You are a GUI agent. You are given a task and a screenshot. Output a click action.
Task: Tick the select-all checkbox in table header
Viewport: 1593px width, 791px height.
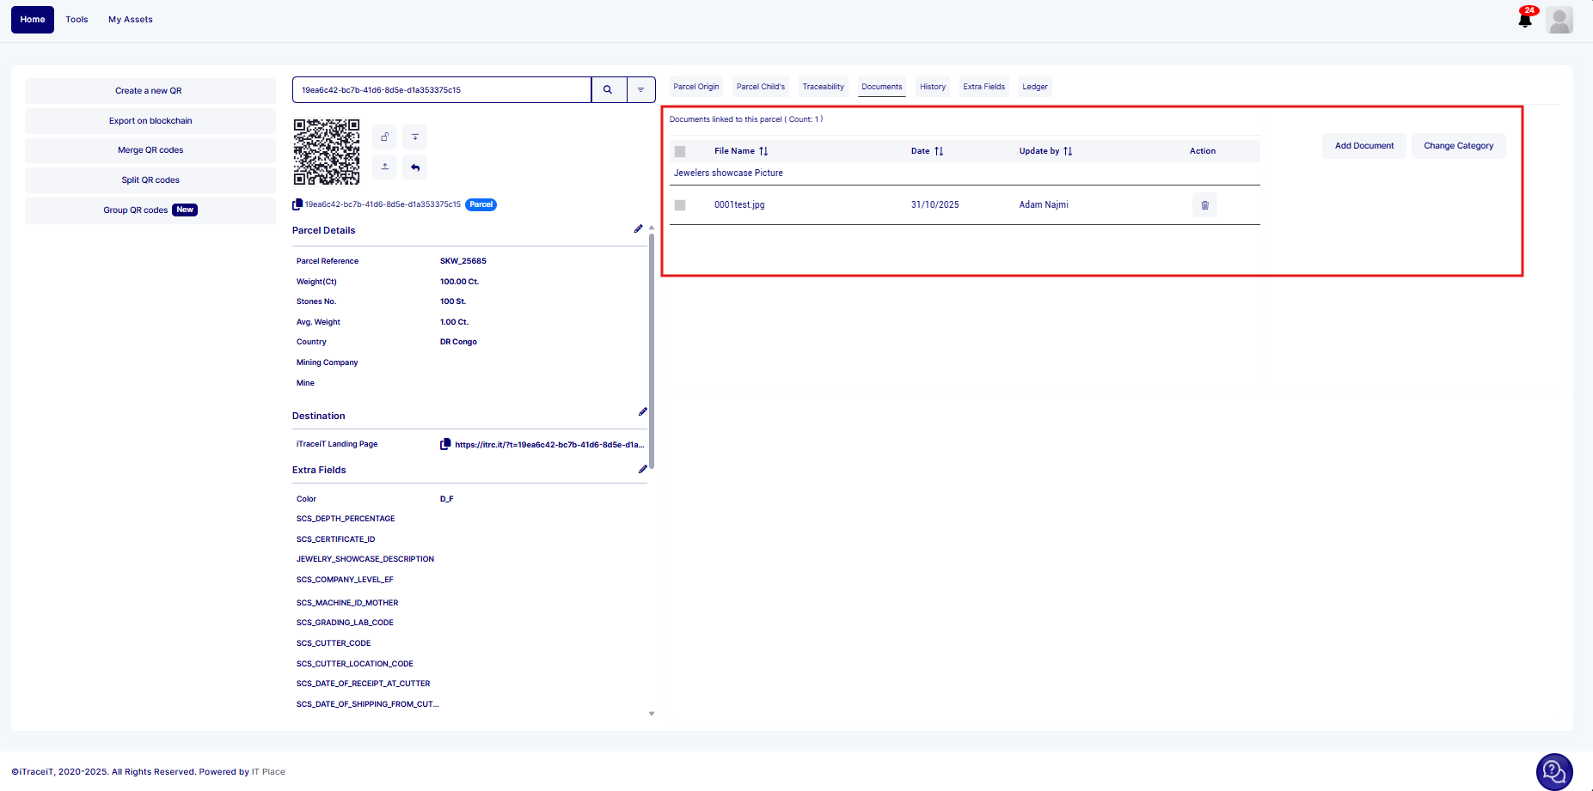(680, 151)
